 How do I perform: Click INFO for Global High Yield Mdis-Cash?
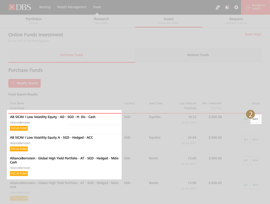pos(255,161)
